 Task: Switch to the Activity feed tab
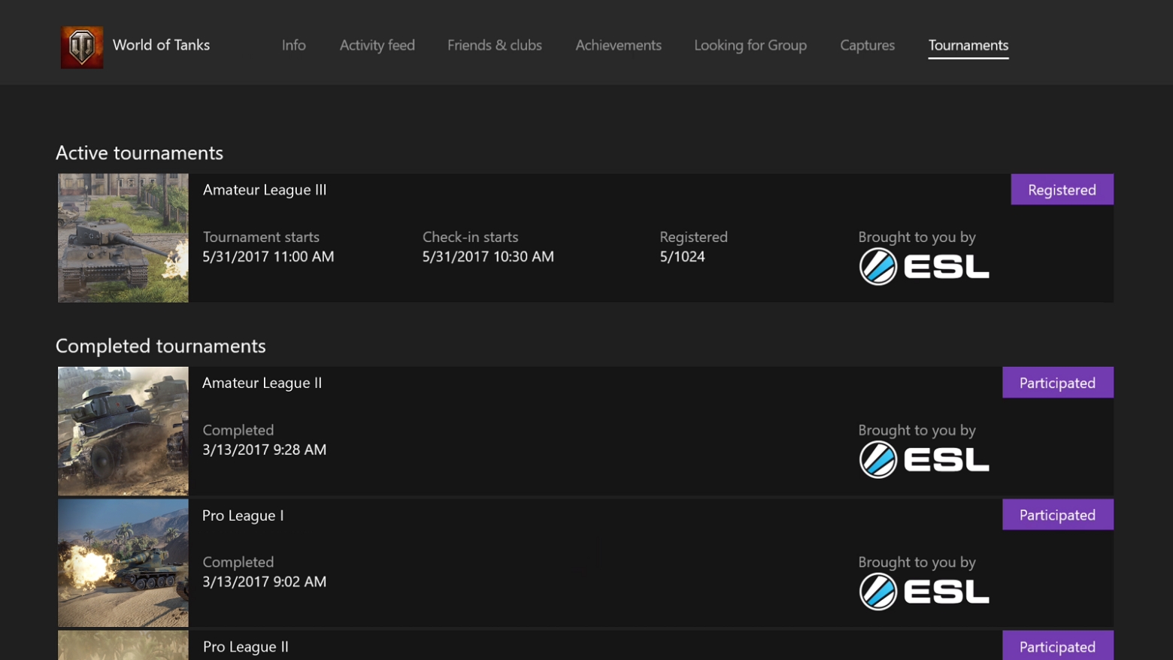(x=377, y=45)
